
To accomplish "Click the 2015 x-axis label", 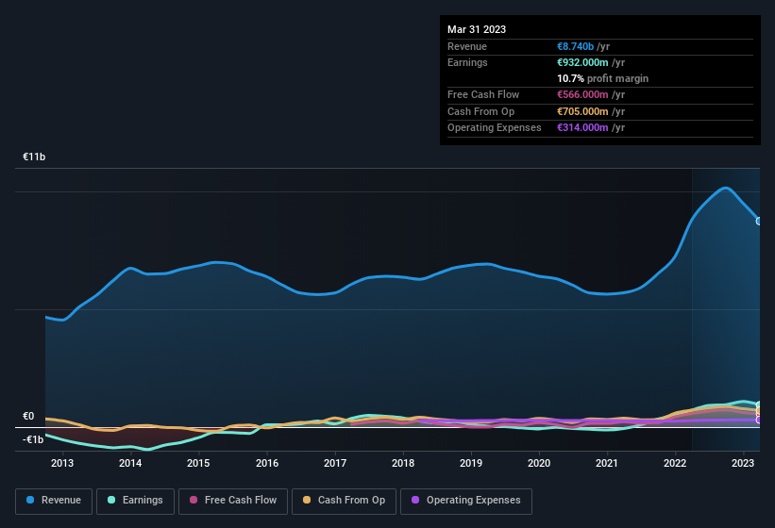I will pyautogui.click(x=198, y=463).
